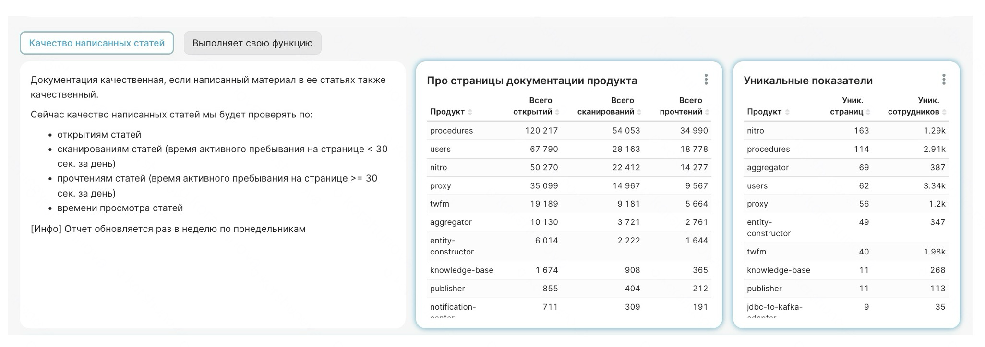This screenshot has width=985, height=347.
Task: Sort by 'Всего прочтений' sort icon
Action: click(x=708, y=112)
